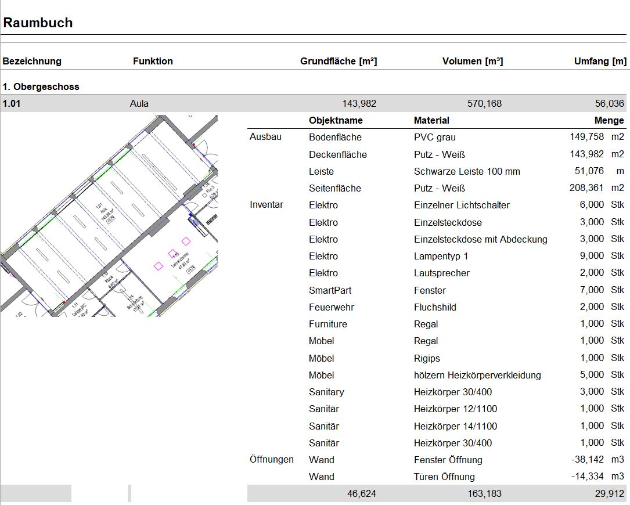Click the Aula function cell
This screenshot has height=505, width=630.
pos(139,104)
